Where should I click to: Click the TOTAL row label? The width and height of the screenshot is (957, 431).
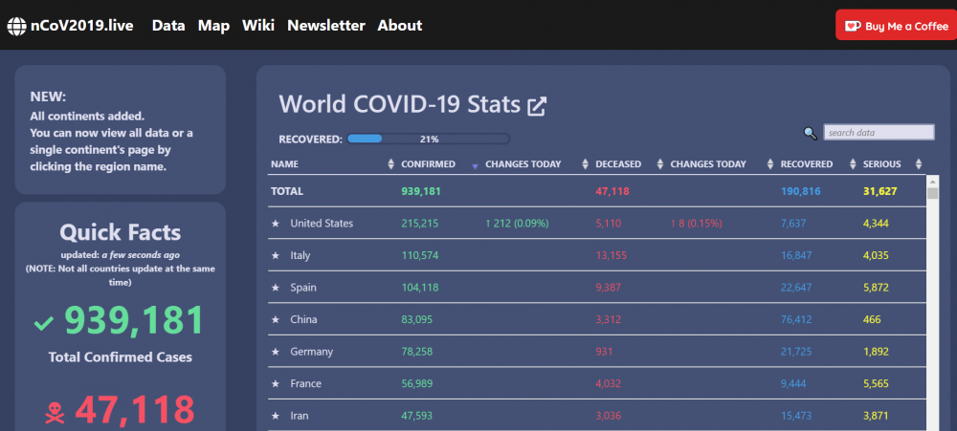(x=287, y=191)
